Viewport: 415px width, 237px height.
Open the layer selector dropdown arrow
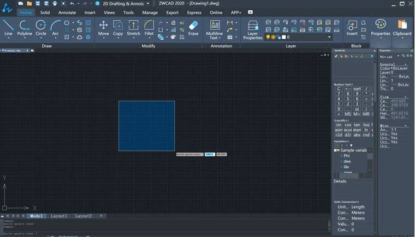tap(329, 37)
